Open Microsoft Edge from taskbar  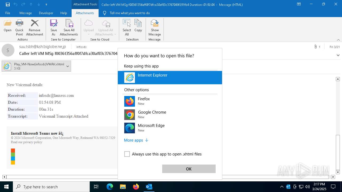coord(110,187)
